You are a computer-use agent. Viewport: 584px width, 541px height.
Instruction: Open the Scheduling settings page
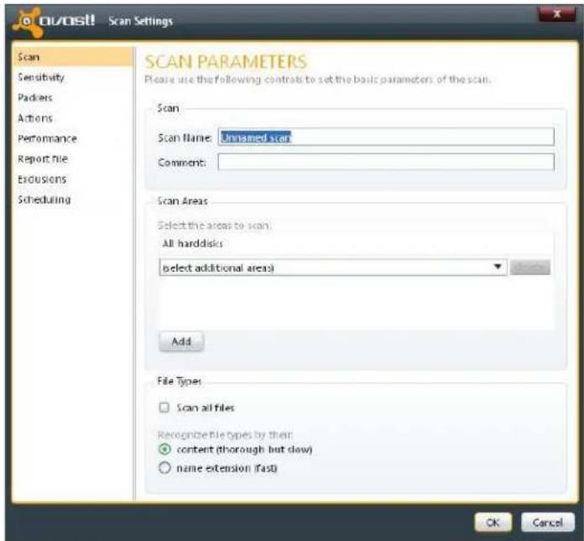[44, 200]
